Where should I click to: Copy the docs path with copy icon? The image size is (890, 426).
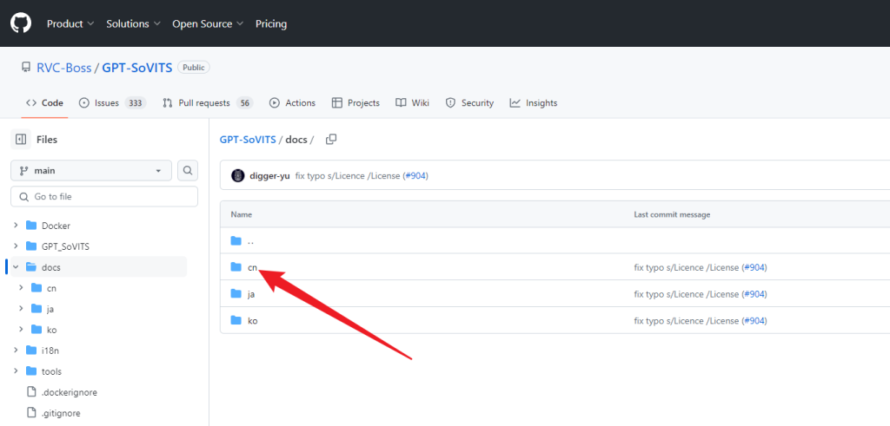pyautogui.click(x=330, y=139)
